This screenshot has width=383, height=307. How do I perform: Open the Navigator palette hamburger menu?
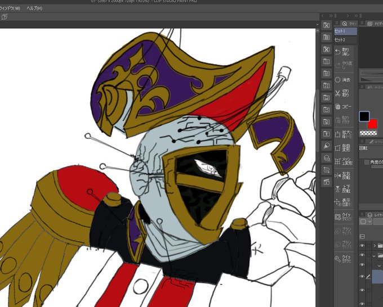(x=362, y=24)
